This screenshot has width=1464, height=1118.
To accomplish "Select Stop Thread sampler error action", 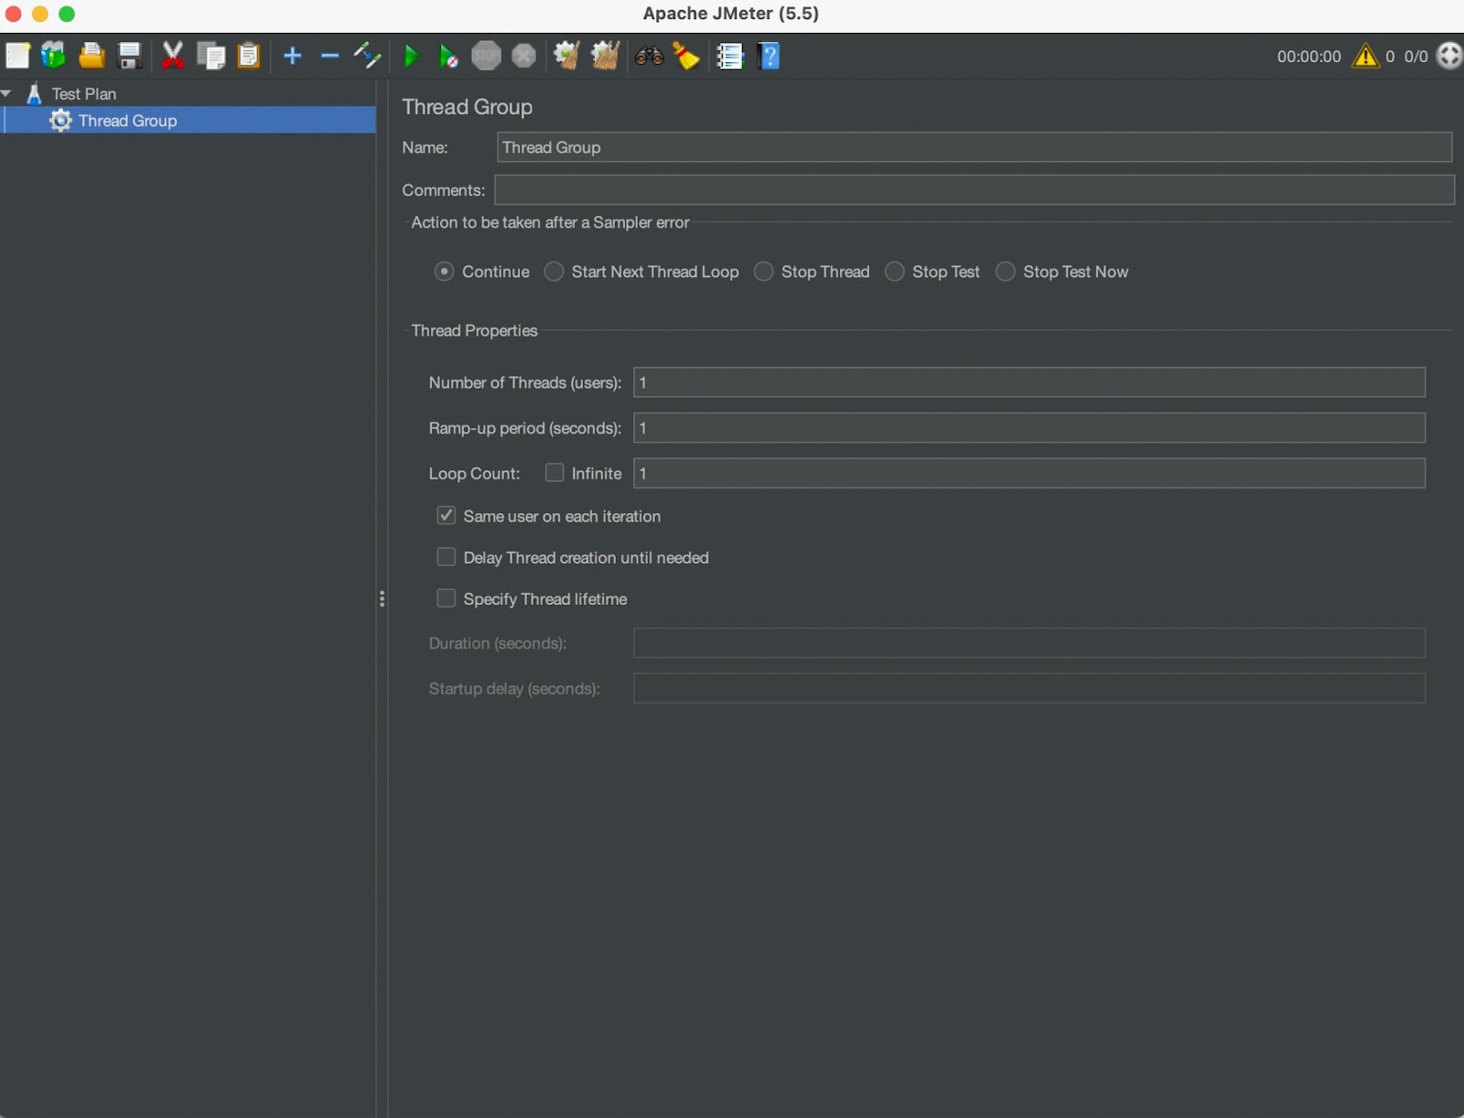I will click(x=765, y=272).
